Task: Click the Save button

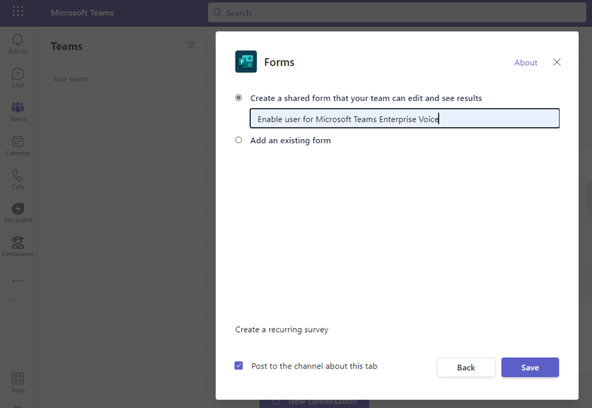Action: 530,367
